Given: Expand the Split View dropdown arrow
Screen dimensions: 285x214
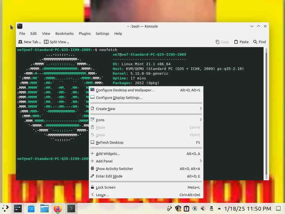Looking at the screenshot, I should coord(68,43).
